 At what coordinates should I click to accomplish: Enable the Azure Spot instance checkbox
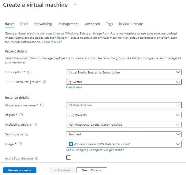(x=69, y=158)
